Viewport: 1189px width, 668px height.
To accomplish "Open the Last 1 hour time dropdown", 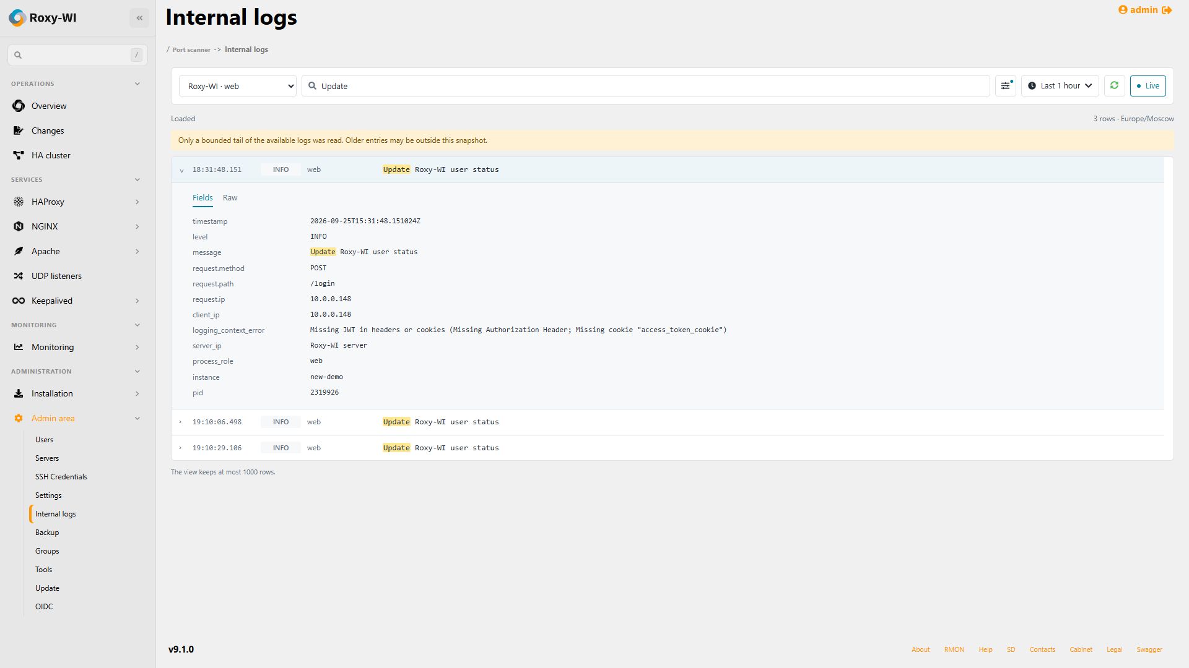I will tap(1060, 86).
